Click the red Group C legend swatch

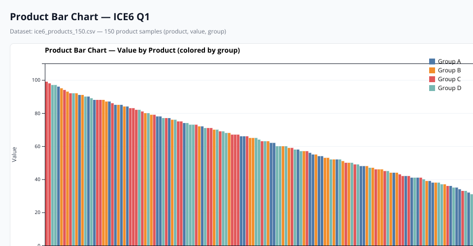coord(432,79)
